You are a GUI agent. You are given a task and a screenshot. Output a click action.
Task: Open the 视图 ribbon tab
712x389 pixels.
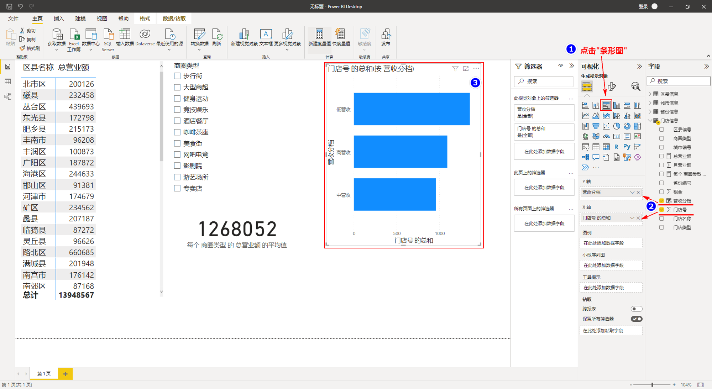point(102,19)
